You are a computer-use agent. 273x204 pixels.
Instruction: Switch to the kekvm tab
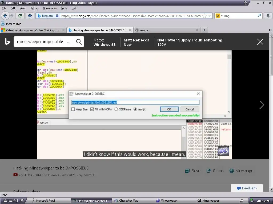point(167,30)
